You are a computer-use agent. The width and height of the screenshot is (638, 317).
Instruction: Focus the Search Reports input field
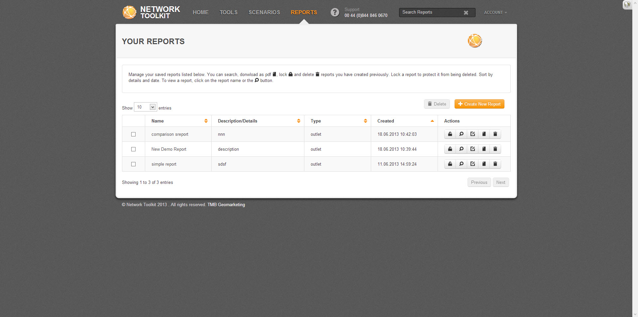[x=430, y=12]
